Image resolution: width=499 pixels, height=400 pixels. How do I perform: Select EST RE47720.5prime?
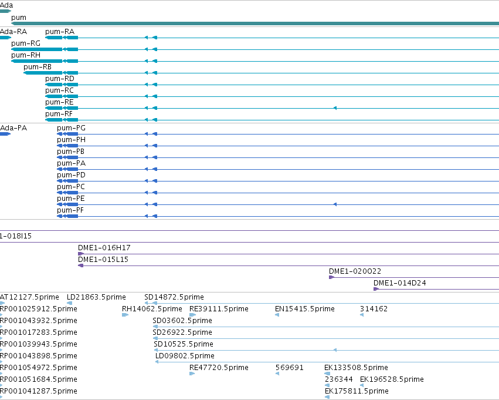(219, 368)
